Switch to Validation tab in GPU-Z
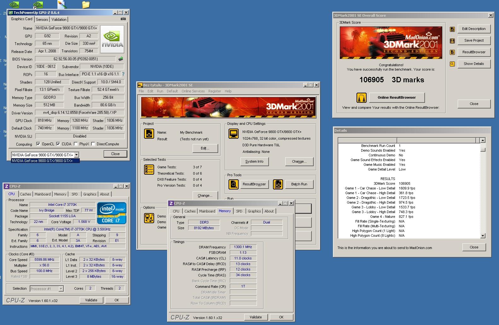Viewport: 499px width, 325px height. pyautogui.click(x=59, y=20)
